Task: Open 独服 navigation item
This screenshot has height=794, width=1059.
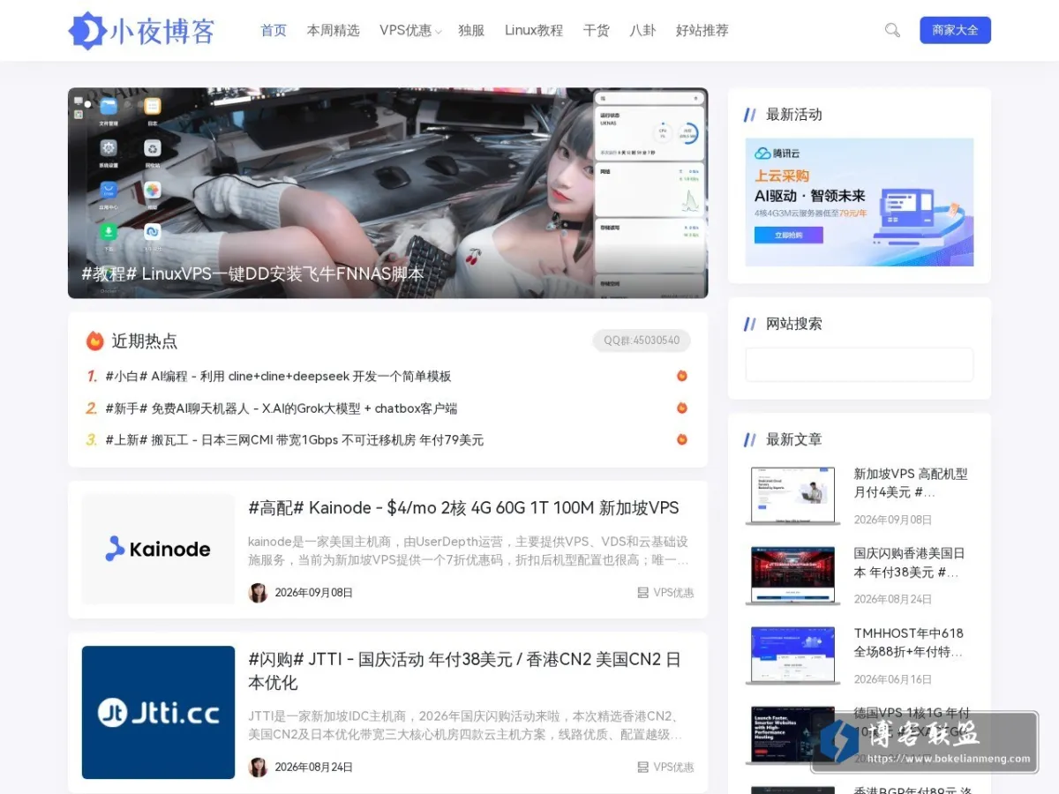Action: pos(472,30)
